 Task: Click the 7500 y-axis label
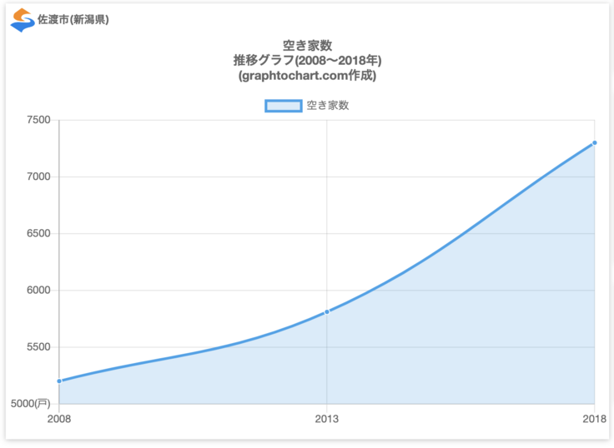[38, 120]
